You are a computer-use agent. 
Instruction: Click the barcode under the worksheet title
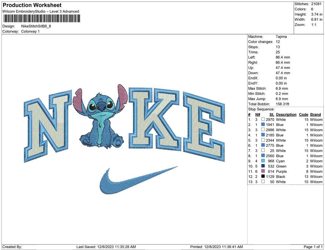point(41,19)
